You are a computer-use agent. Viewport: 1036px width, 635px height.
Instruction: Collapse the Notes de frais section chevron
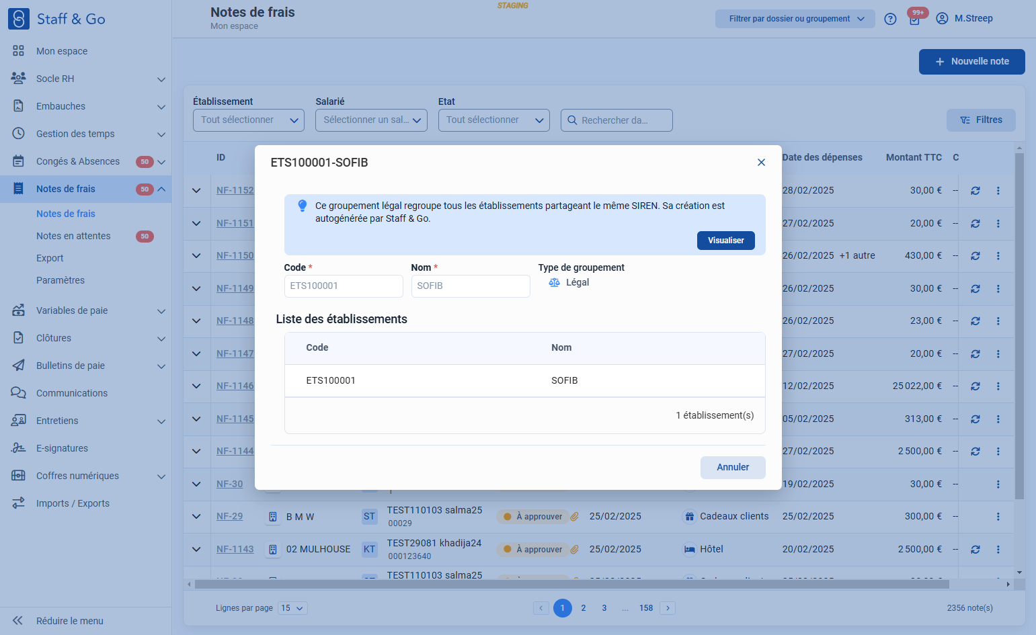[161, 189]
